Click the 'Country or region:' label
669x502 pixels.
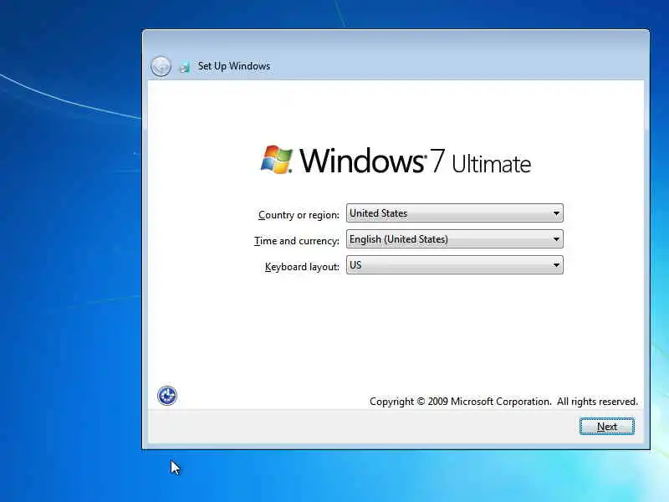[299, 215]
